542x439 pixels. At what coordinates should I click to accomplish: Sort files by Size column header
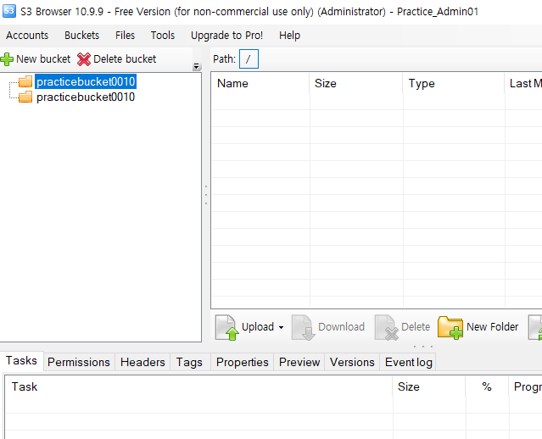(x=356, y=83)
